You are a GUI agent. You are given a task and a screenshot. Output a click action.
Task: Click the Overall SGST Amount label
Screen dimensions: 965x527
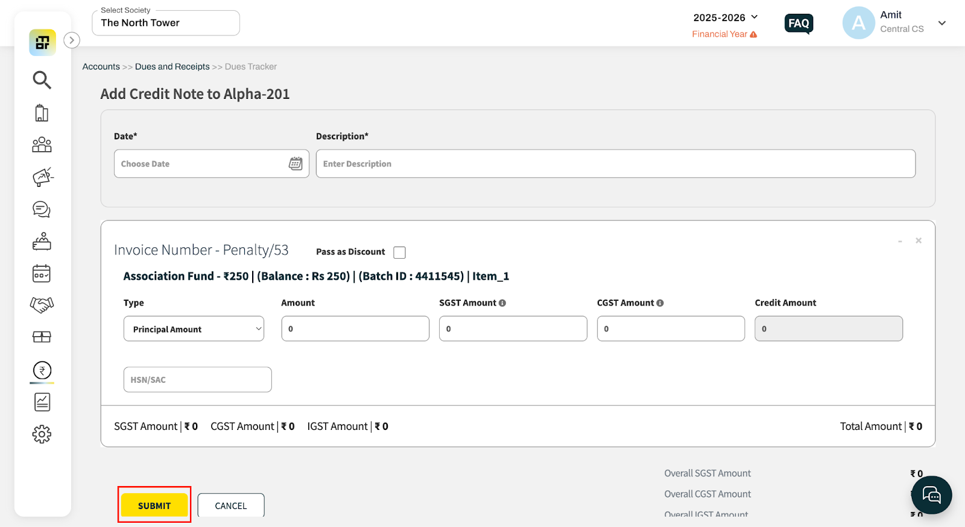(x=707, y=473)
